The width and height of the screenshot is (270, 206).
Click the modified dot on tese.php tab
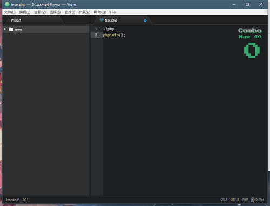[145, 20]
